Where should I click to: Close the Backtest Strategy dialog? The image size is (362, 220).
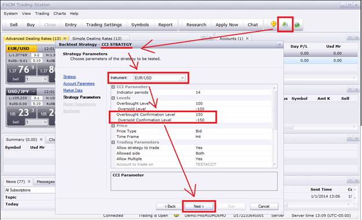[x=279, y=44]
